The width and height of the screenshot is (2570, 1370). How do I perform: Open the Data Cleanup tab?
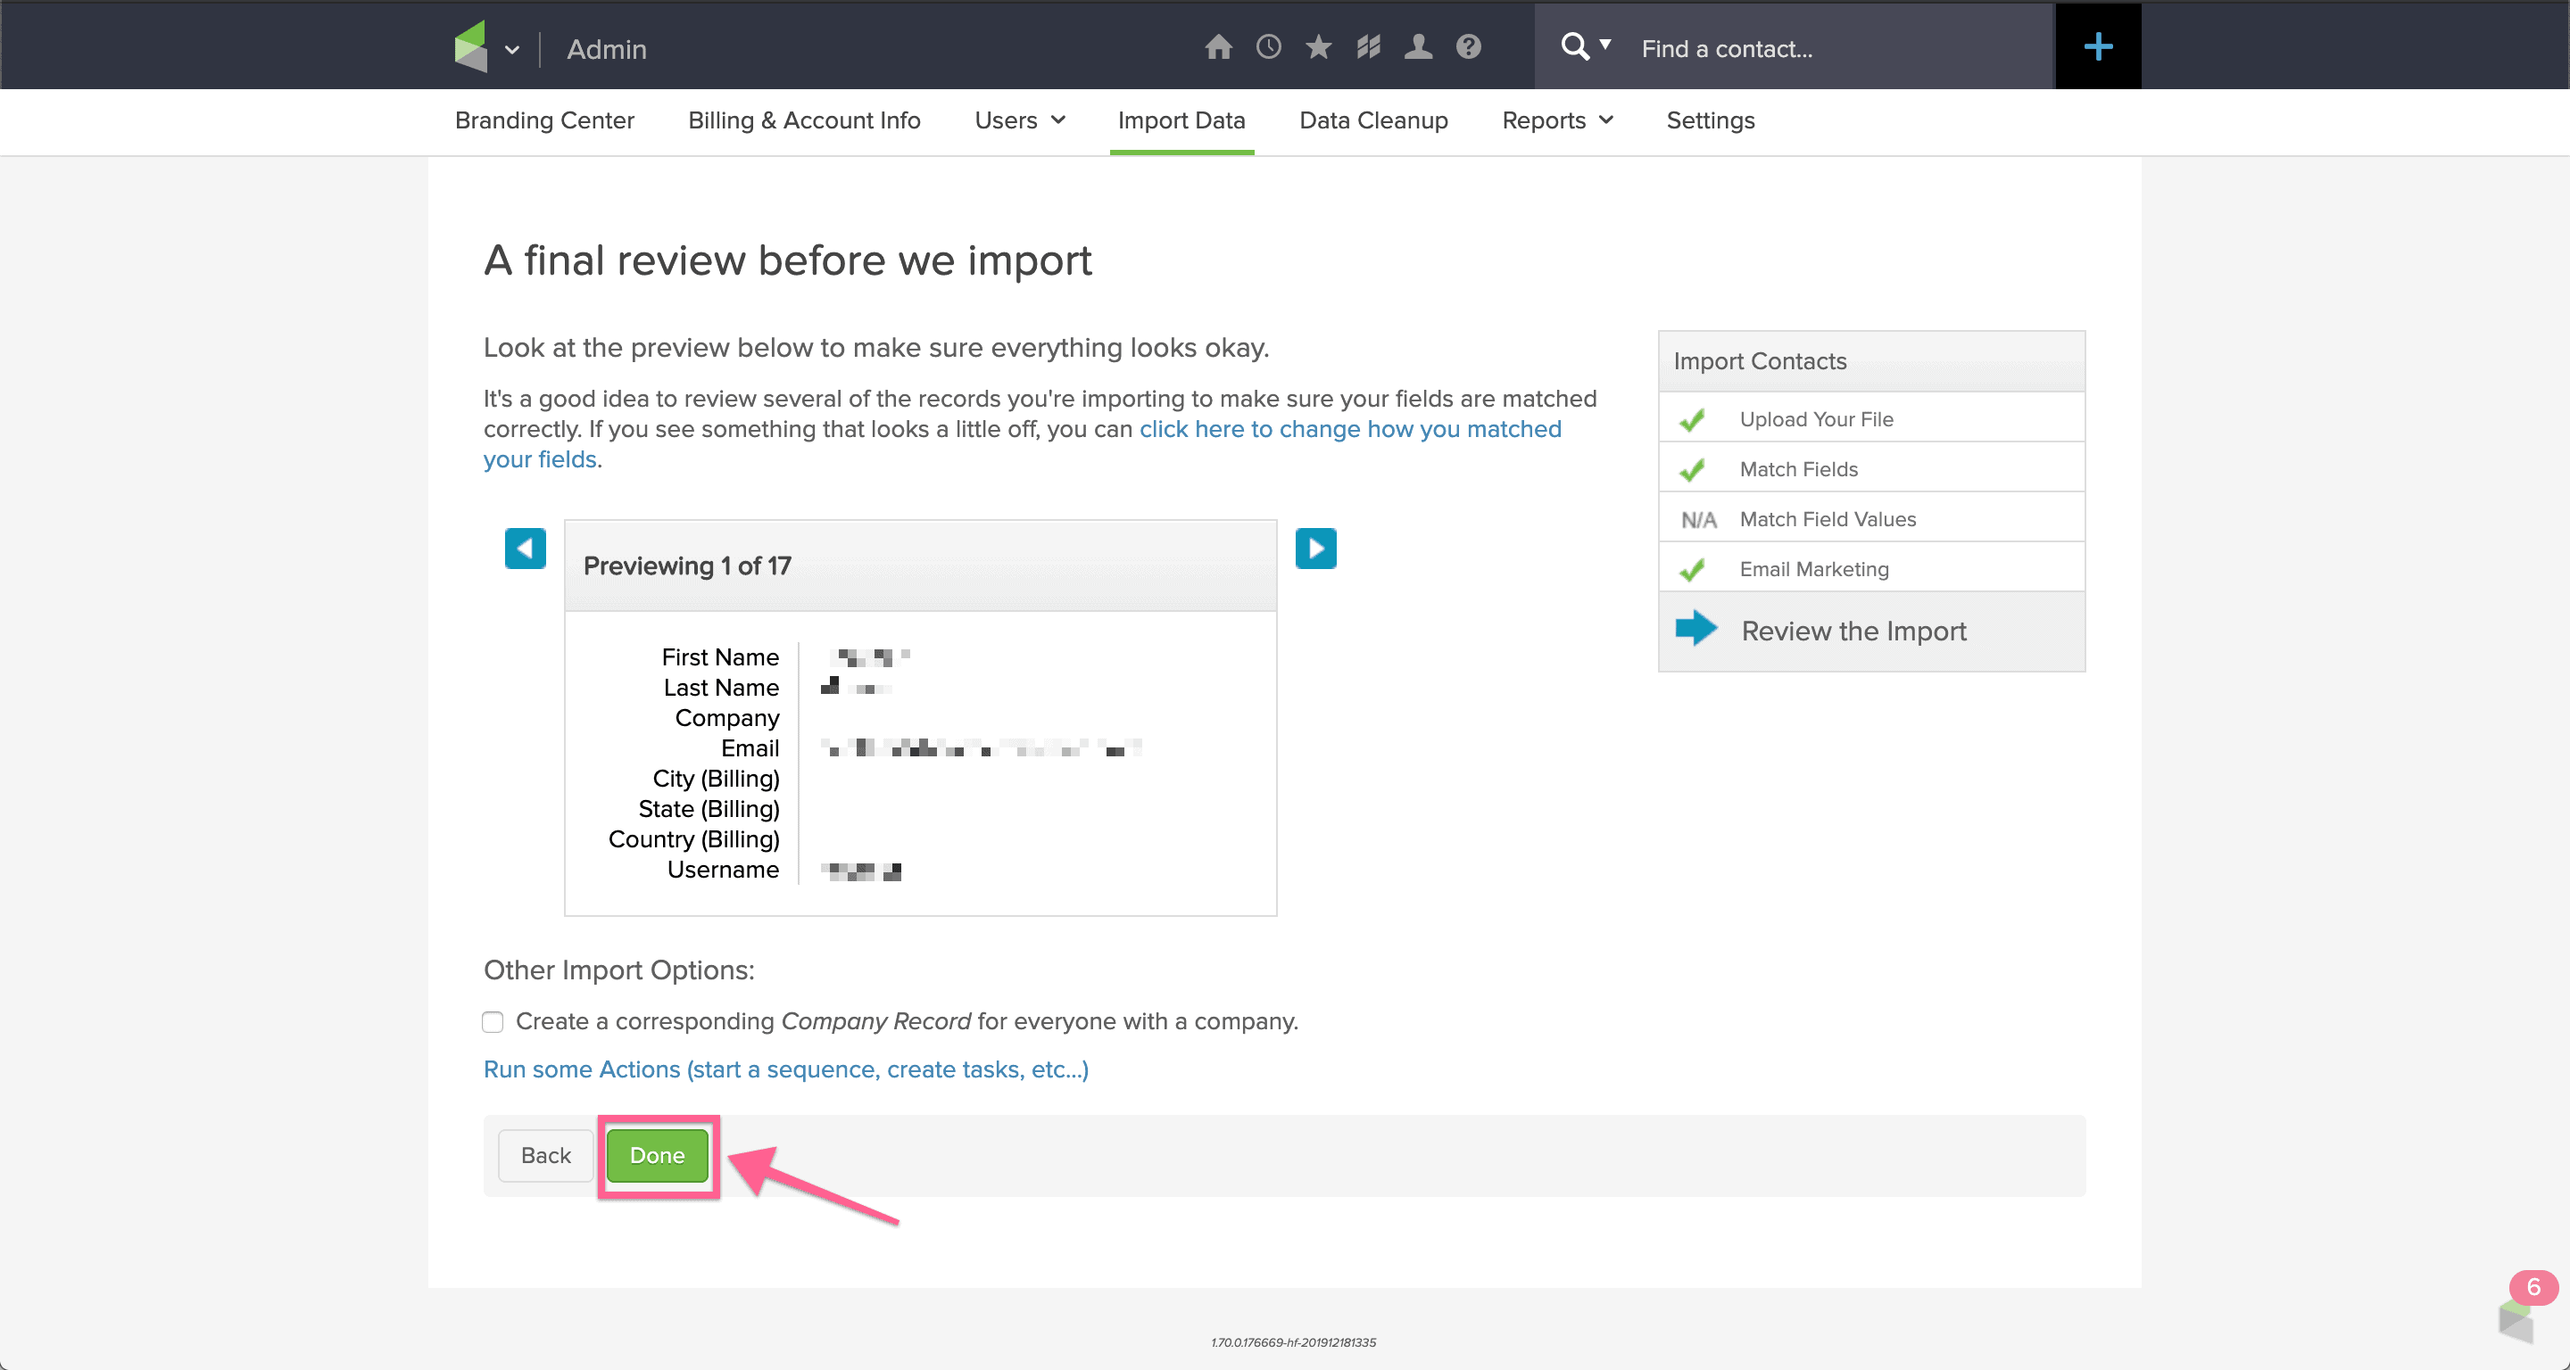[1374, 120]
